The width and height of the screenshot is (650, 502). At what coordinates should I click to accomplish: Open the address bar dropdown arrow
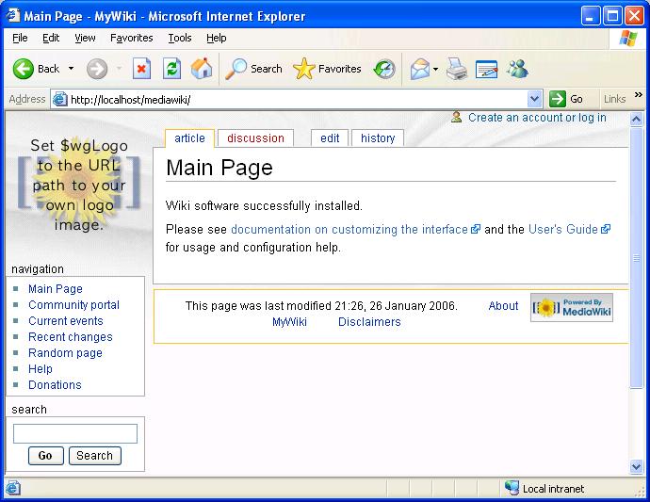tap(534, 99)
